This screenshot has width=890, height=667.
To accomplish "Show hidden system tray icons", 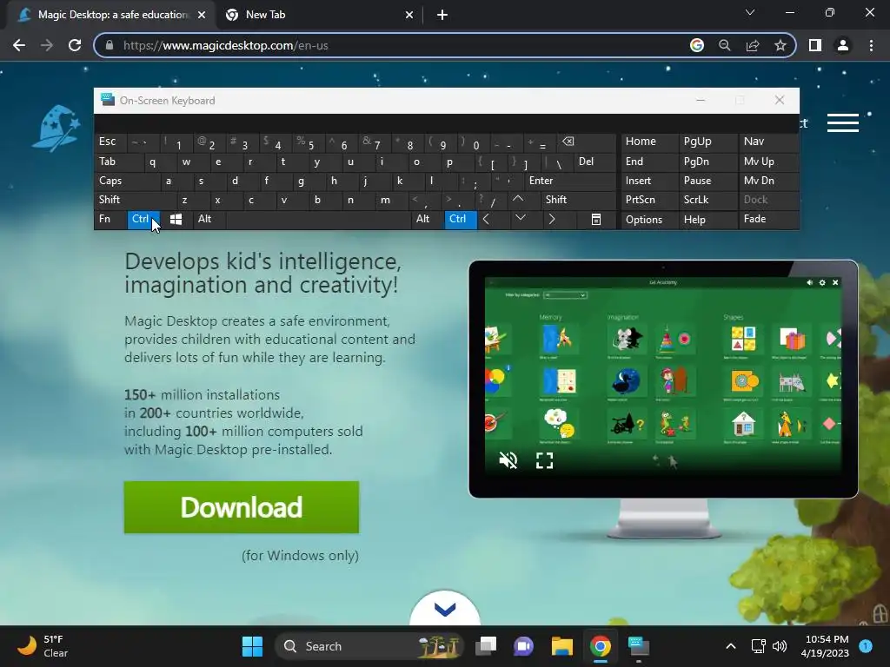I will coord(730,646).
